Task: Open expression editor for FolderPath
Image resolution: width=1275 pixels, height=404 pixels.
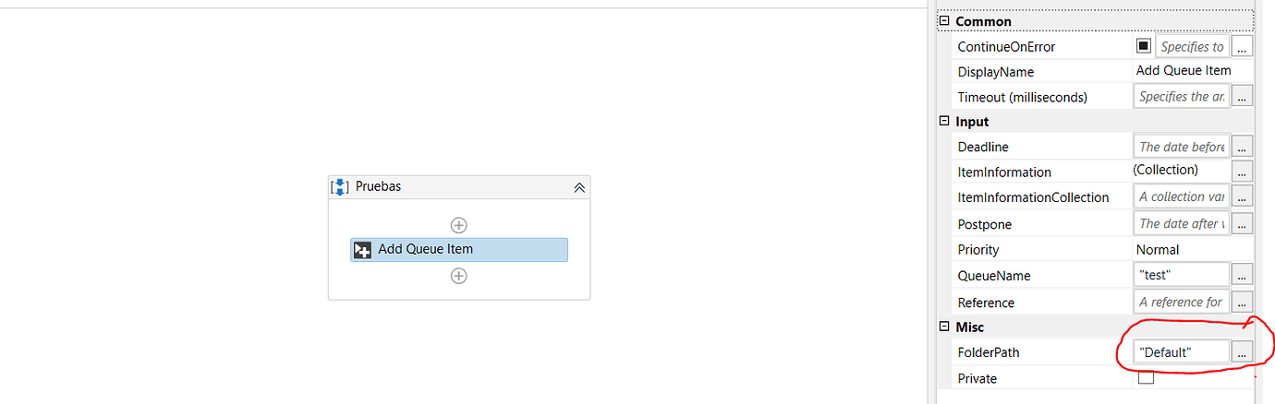Action: [x=1243, y=351]
